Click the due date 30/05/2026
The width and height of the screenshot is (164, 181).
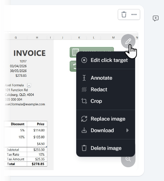click(x=18, y=71)
